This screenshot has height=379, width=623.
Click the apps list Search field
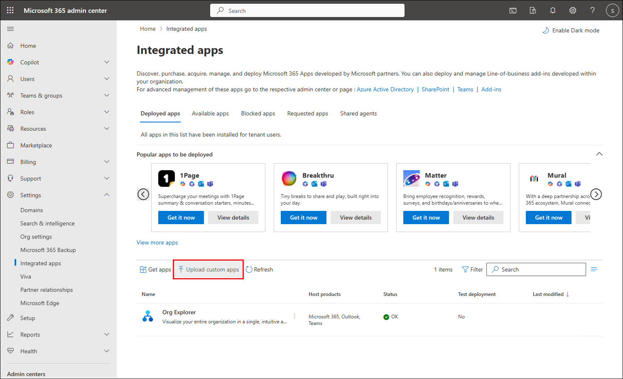pos(540,269)
